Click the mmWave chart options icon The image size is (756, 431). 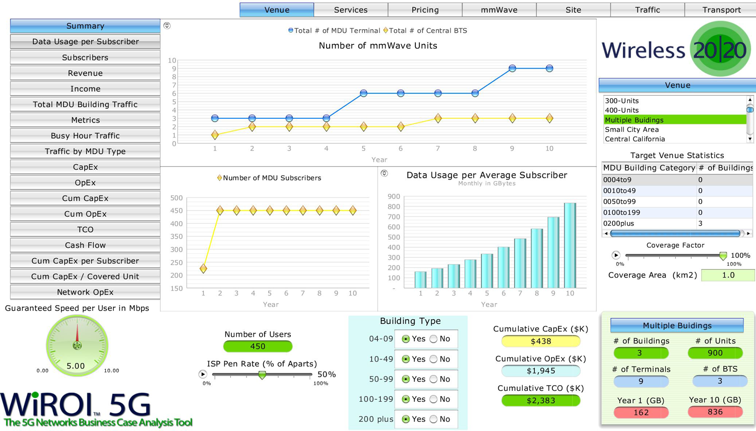click(167, 26)
